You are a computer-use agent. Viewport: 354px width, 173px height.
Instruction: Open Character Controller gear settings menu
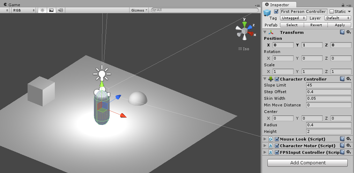click(x=348, y=79)
